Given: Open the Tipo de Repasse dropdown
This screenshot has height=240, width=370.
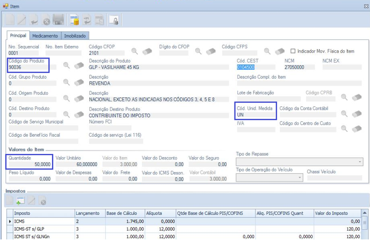Looking at the screenshot, I should tap(360, 162).
